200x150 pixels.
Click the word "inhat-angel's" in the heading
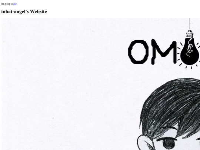pos(15,11)
